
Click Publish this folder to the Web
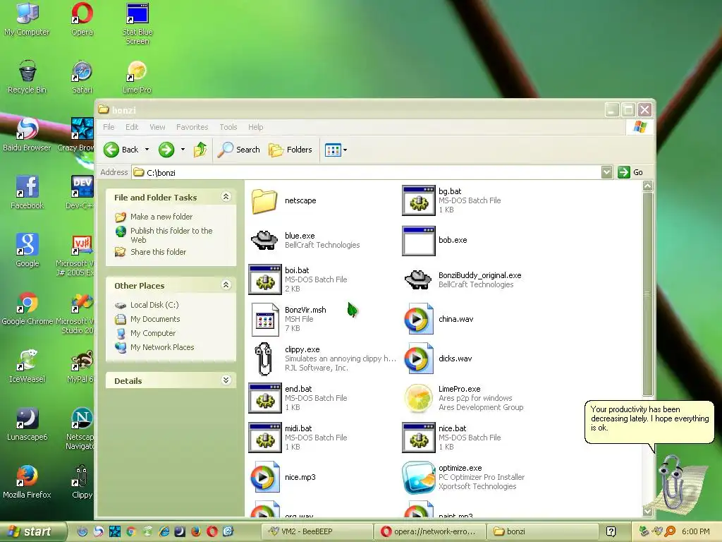click(171, 235)
